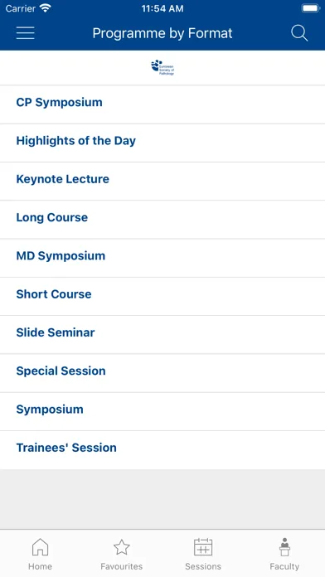Tap the Faculty speaker podium icon
Image resolution: width=325 pixels, height=577 pixels.
284,547
